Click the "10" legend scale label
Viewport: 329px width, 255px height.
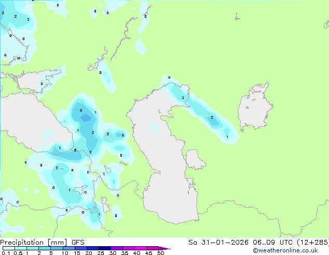pyautogui.click(x=65, y=253)
